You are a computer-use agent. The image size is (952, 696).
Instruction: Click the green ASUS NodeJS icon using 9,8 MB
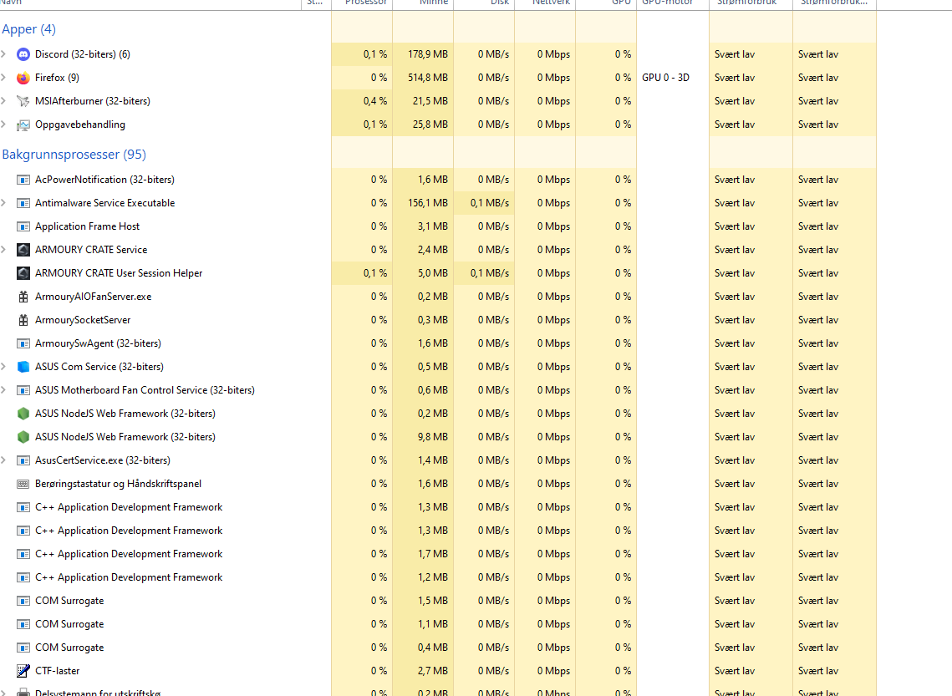23,437
